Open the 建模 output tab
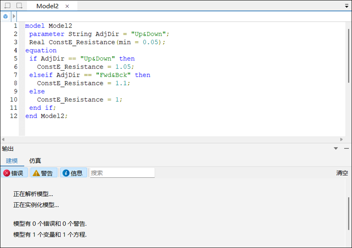This screenshot has height=248, width=352. click(12, 161)
